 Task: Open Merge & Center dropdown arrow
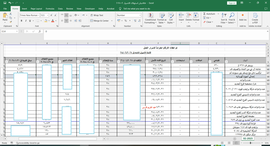[112, 21]
